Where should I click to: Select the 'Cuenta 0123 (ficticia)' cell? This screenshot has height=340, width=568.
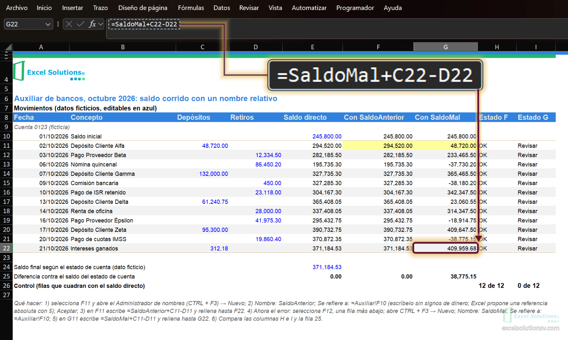pyautogui.click(x=42, y=127)
